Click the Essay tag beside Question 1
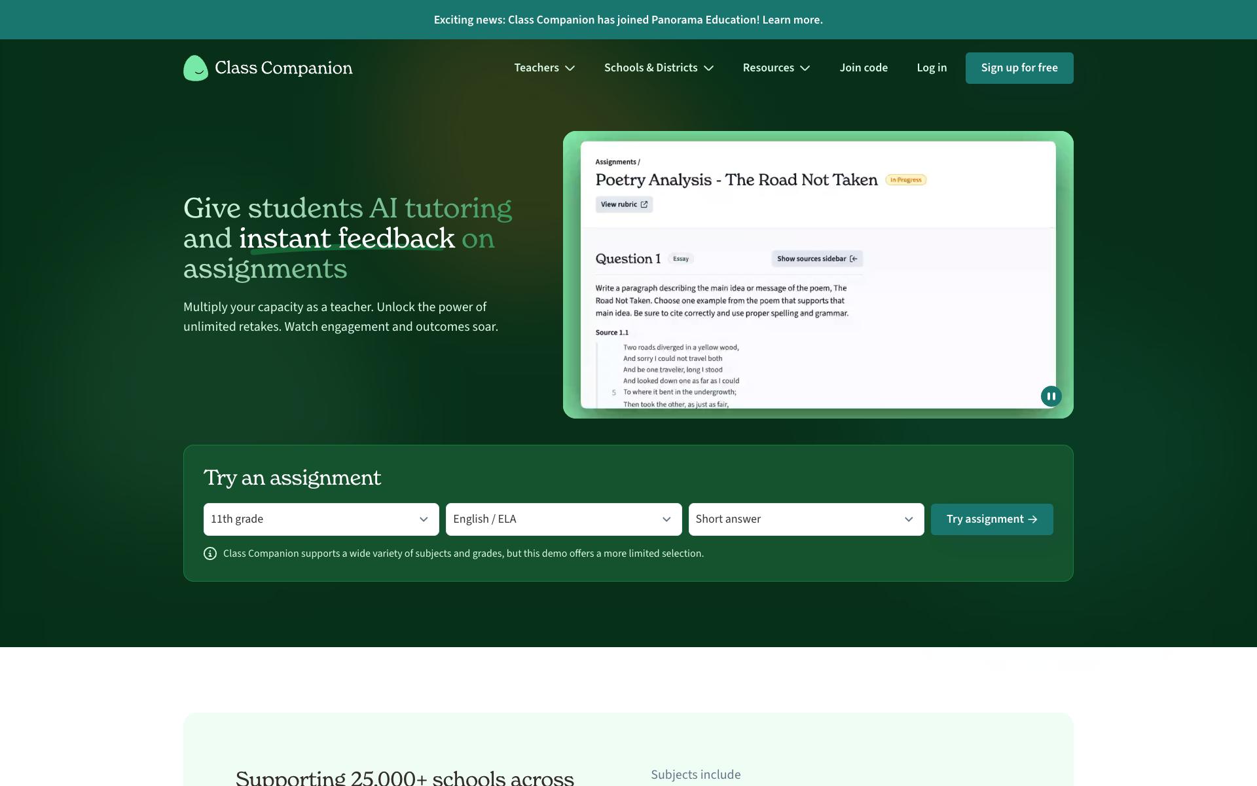The height and width of the screenshot is (786, 1257). pyautogui.click(x=681, y=259)
